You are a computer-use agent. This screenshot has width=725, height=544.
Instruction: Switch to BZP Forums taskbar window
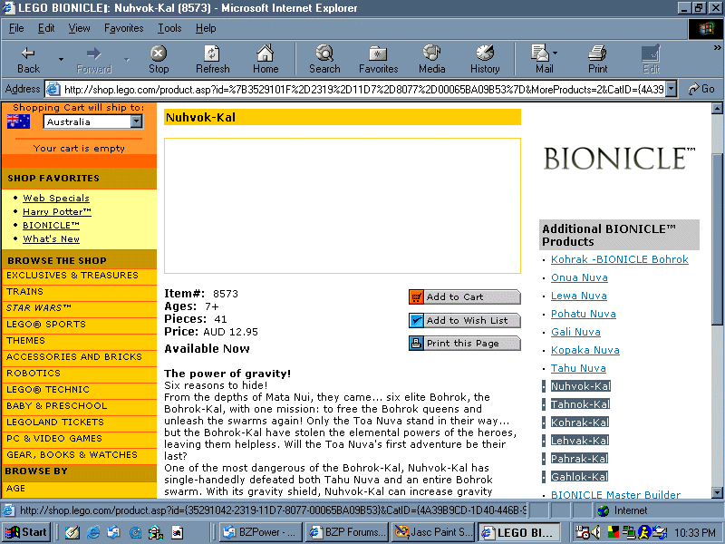tap(347, 532)
